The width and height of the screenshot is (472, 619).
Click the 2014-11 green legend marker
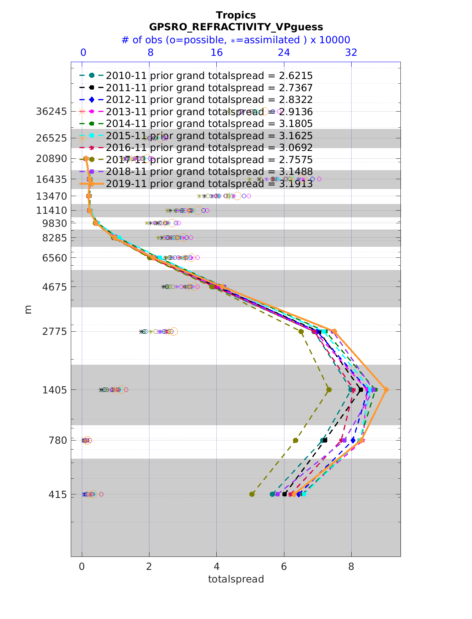(x=91, y=123)
